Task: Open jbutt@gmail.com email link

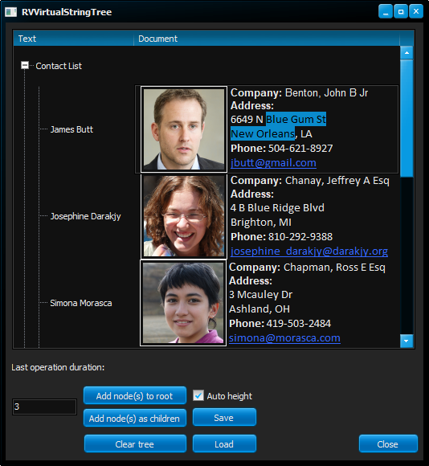Action: point(273,163)
